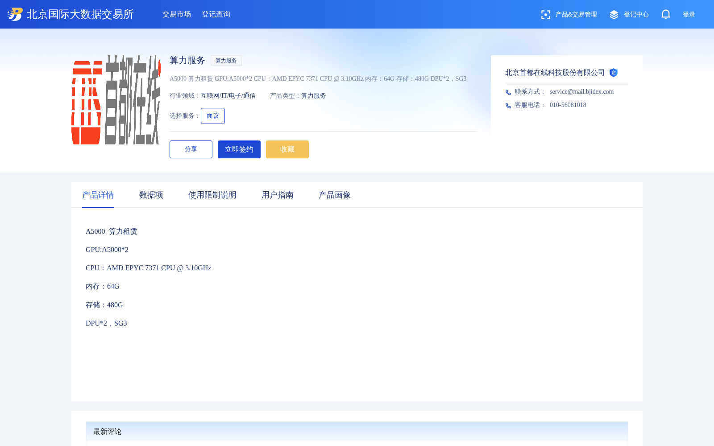Open the 产品&交易管理 scan icon
The image size is (714, 446).
(x=545, y=15)
